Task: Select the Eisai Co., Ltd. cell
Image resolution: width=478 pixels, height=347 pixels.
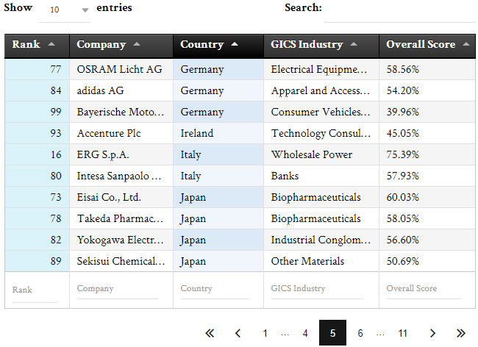Action: click(121, 197)
